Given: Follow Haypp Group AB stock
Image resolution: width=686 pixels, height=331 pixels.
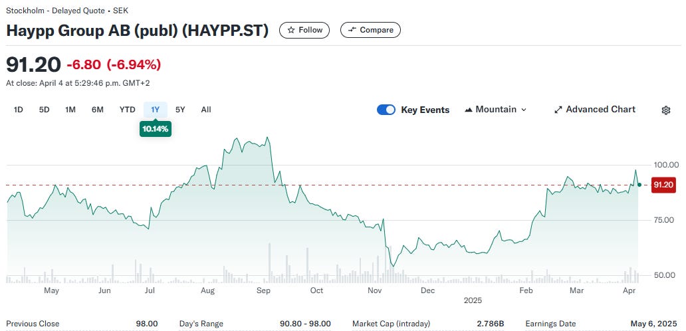Looking at the screenshot, I should [304, 30].
